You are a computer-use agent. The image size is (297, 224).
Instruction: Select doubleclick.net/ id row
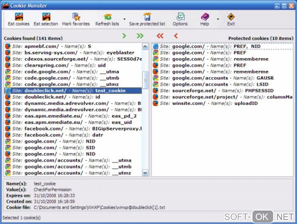(73, 97)
